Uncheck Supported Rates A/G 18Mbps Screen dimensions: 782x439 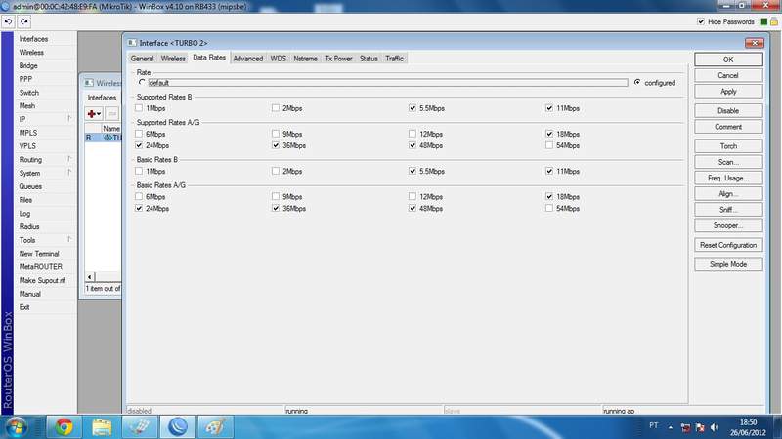coord(549,134)
